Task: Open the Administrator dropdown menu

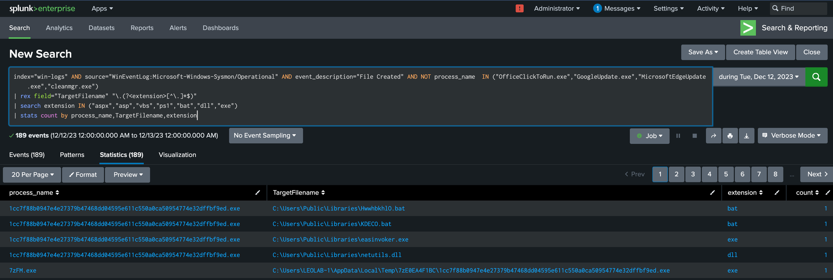Action: [557, 9]
